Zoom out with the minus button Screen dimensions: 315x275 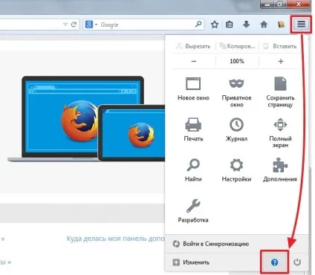tap(194, 61)
